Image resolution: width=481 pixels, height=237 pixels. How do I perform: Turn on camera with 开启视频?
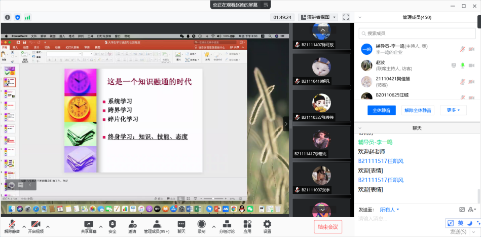(x=35, y=224)
